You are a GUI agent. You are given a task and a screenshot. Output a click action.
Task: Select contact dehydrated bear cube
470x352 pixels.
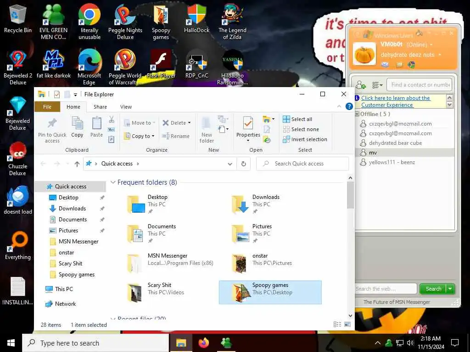click(x=395, y=143)
